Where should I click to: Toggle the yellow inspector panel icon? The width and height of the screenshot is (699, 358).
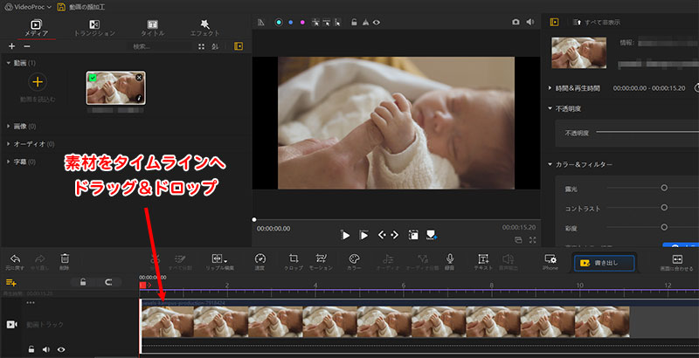tap(554, 22)
